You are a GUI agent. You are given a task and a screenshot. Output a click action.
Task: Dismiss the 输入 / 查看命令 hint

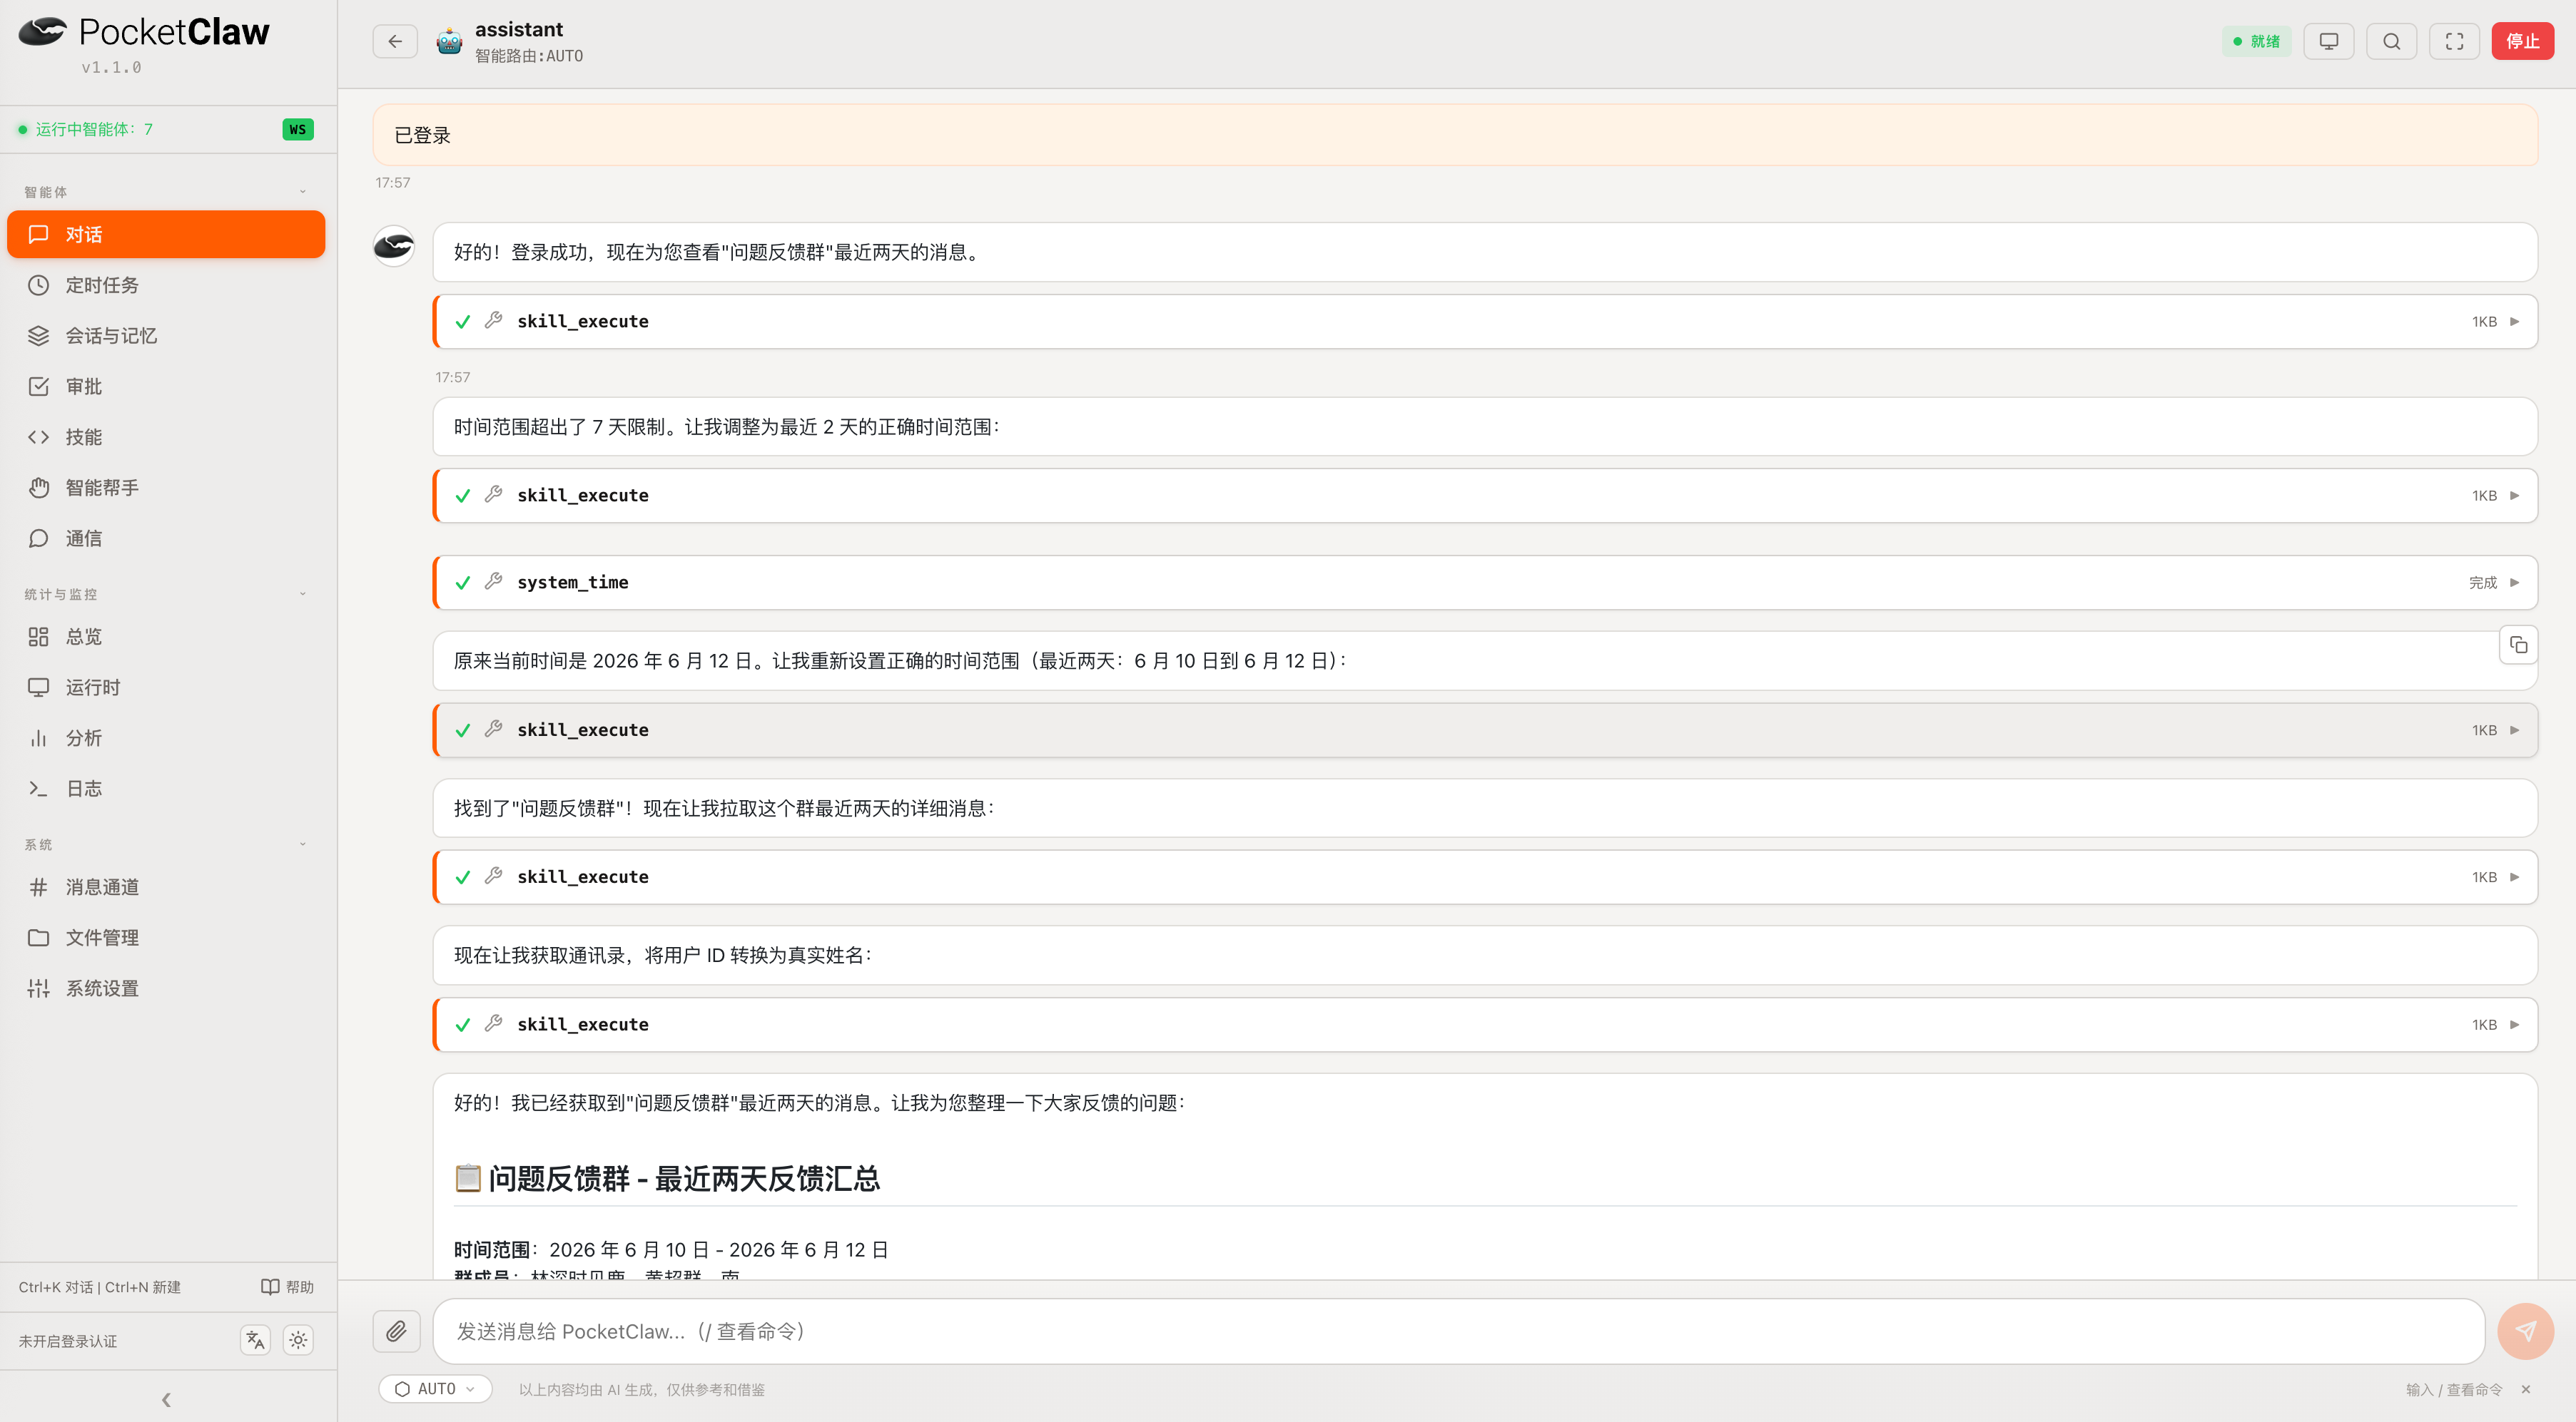(2526, 1390)
